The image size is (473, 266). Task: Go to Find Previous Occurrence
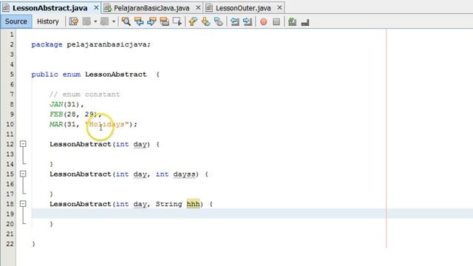pyautogui.click(x=139, y=21)
